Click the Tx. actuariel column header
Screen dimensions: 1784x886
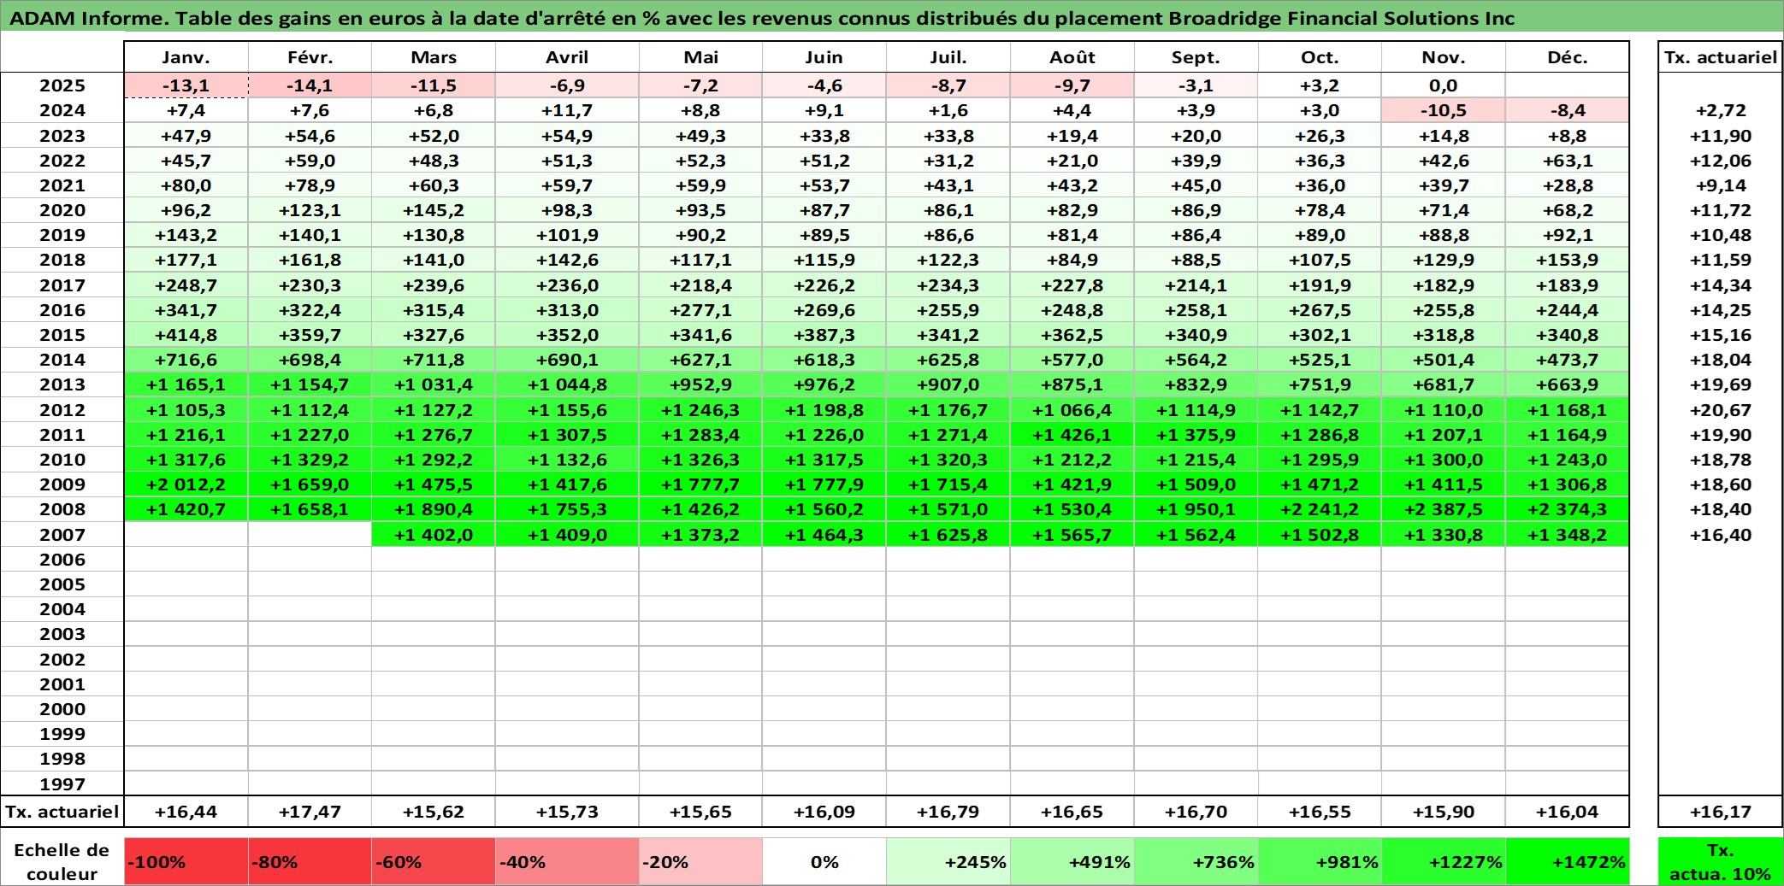click(1721, 57)
